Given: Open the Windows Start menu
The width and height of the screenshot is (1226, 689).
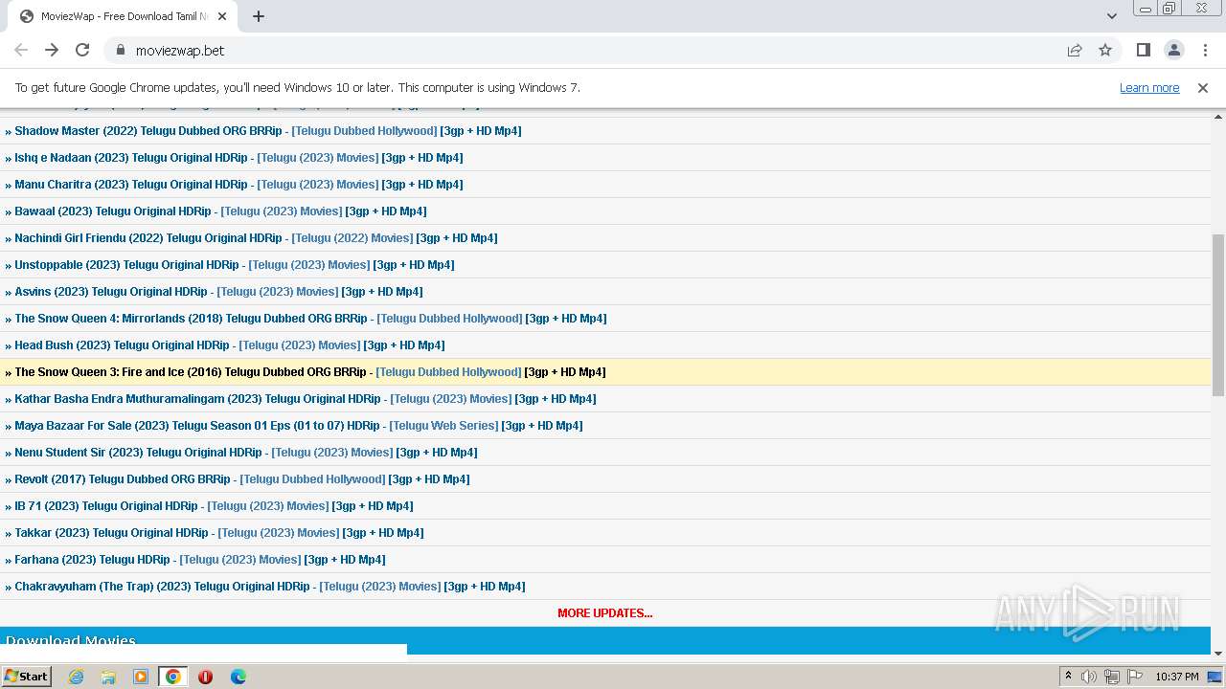Looking at the screenshot, I should click(x=27, y=677).
